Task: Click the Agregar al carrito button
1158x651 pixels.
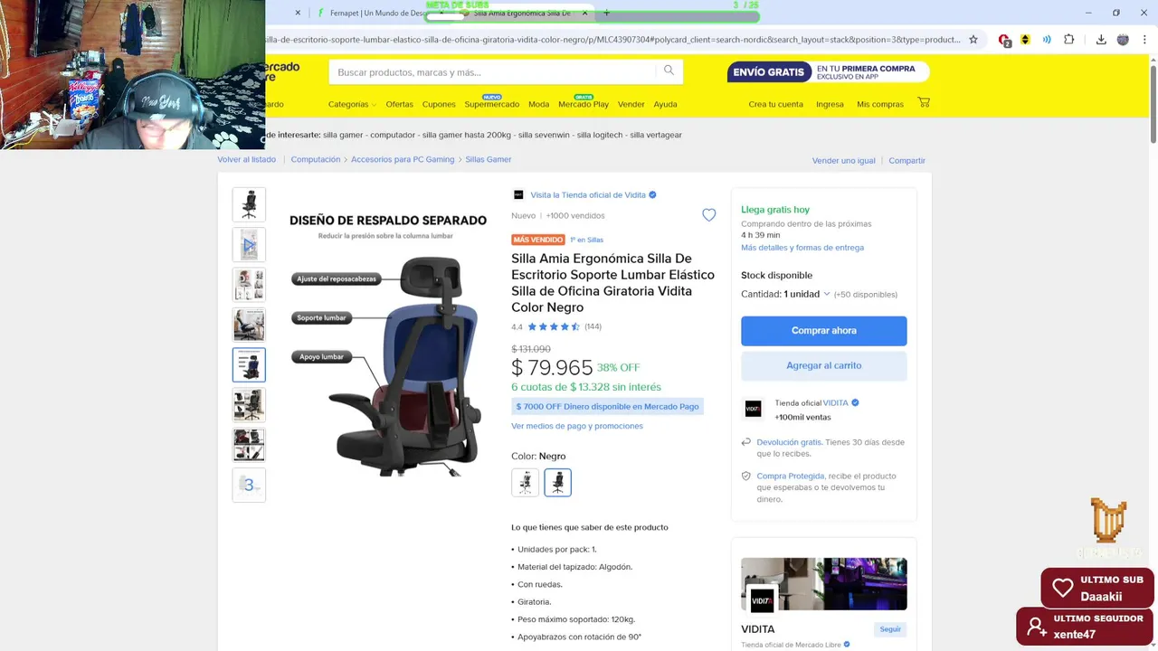Action: tap(823, 365)
